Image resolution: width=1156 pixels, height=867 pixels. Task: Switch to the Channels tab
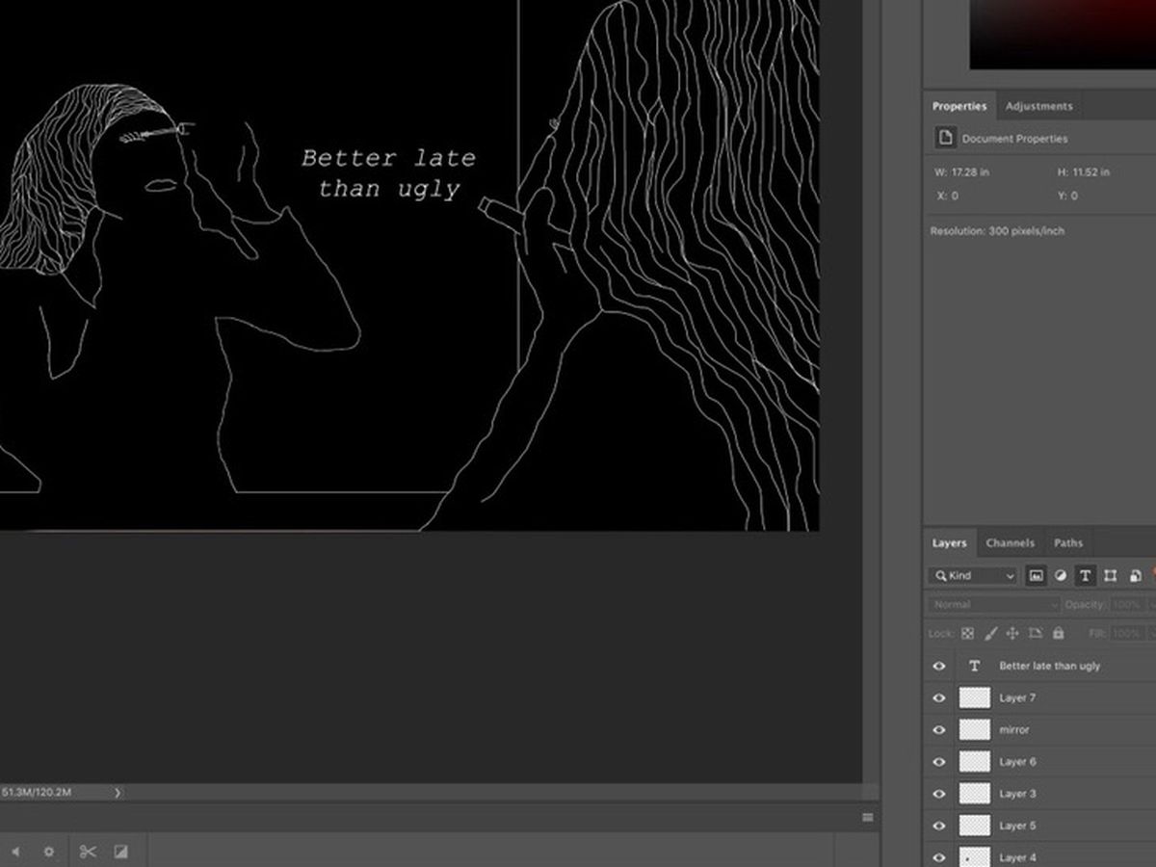1010,543
